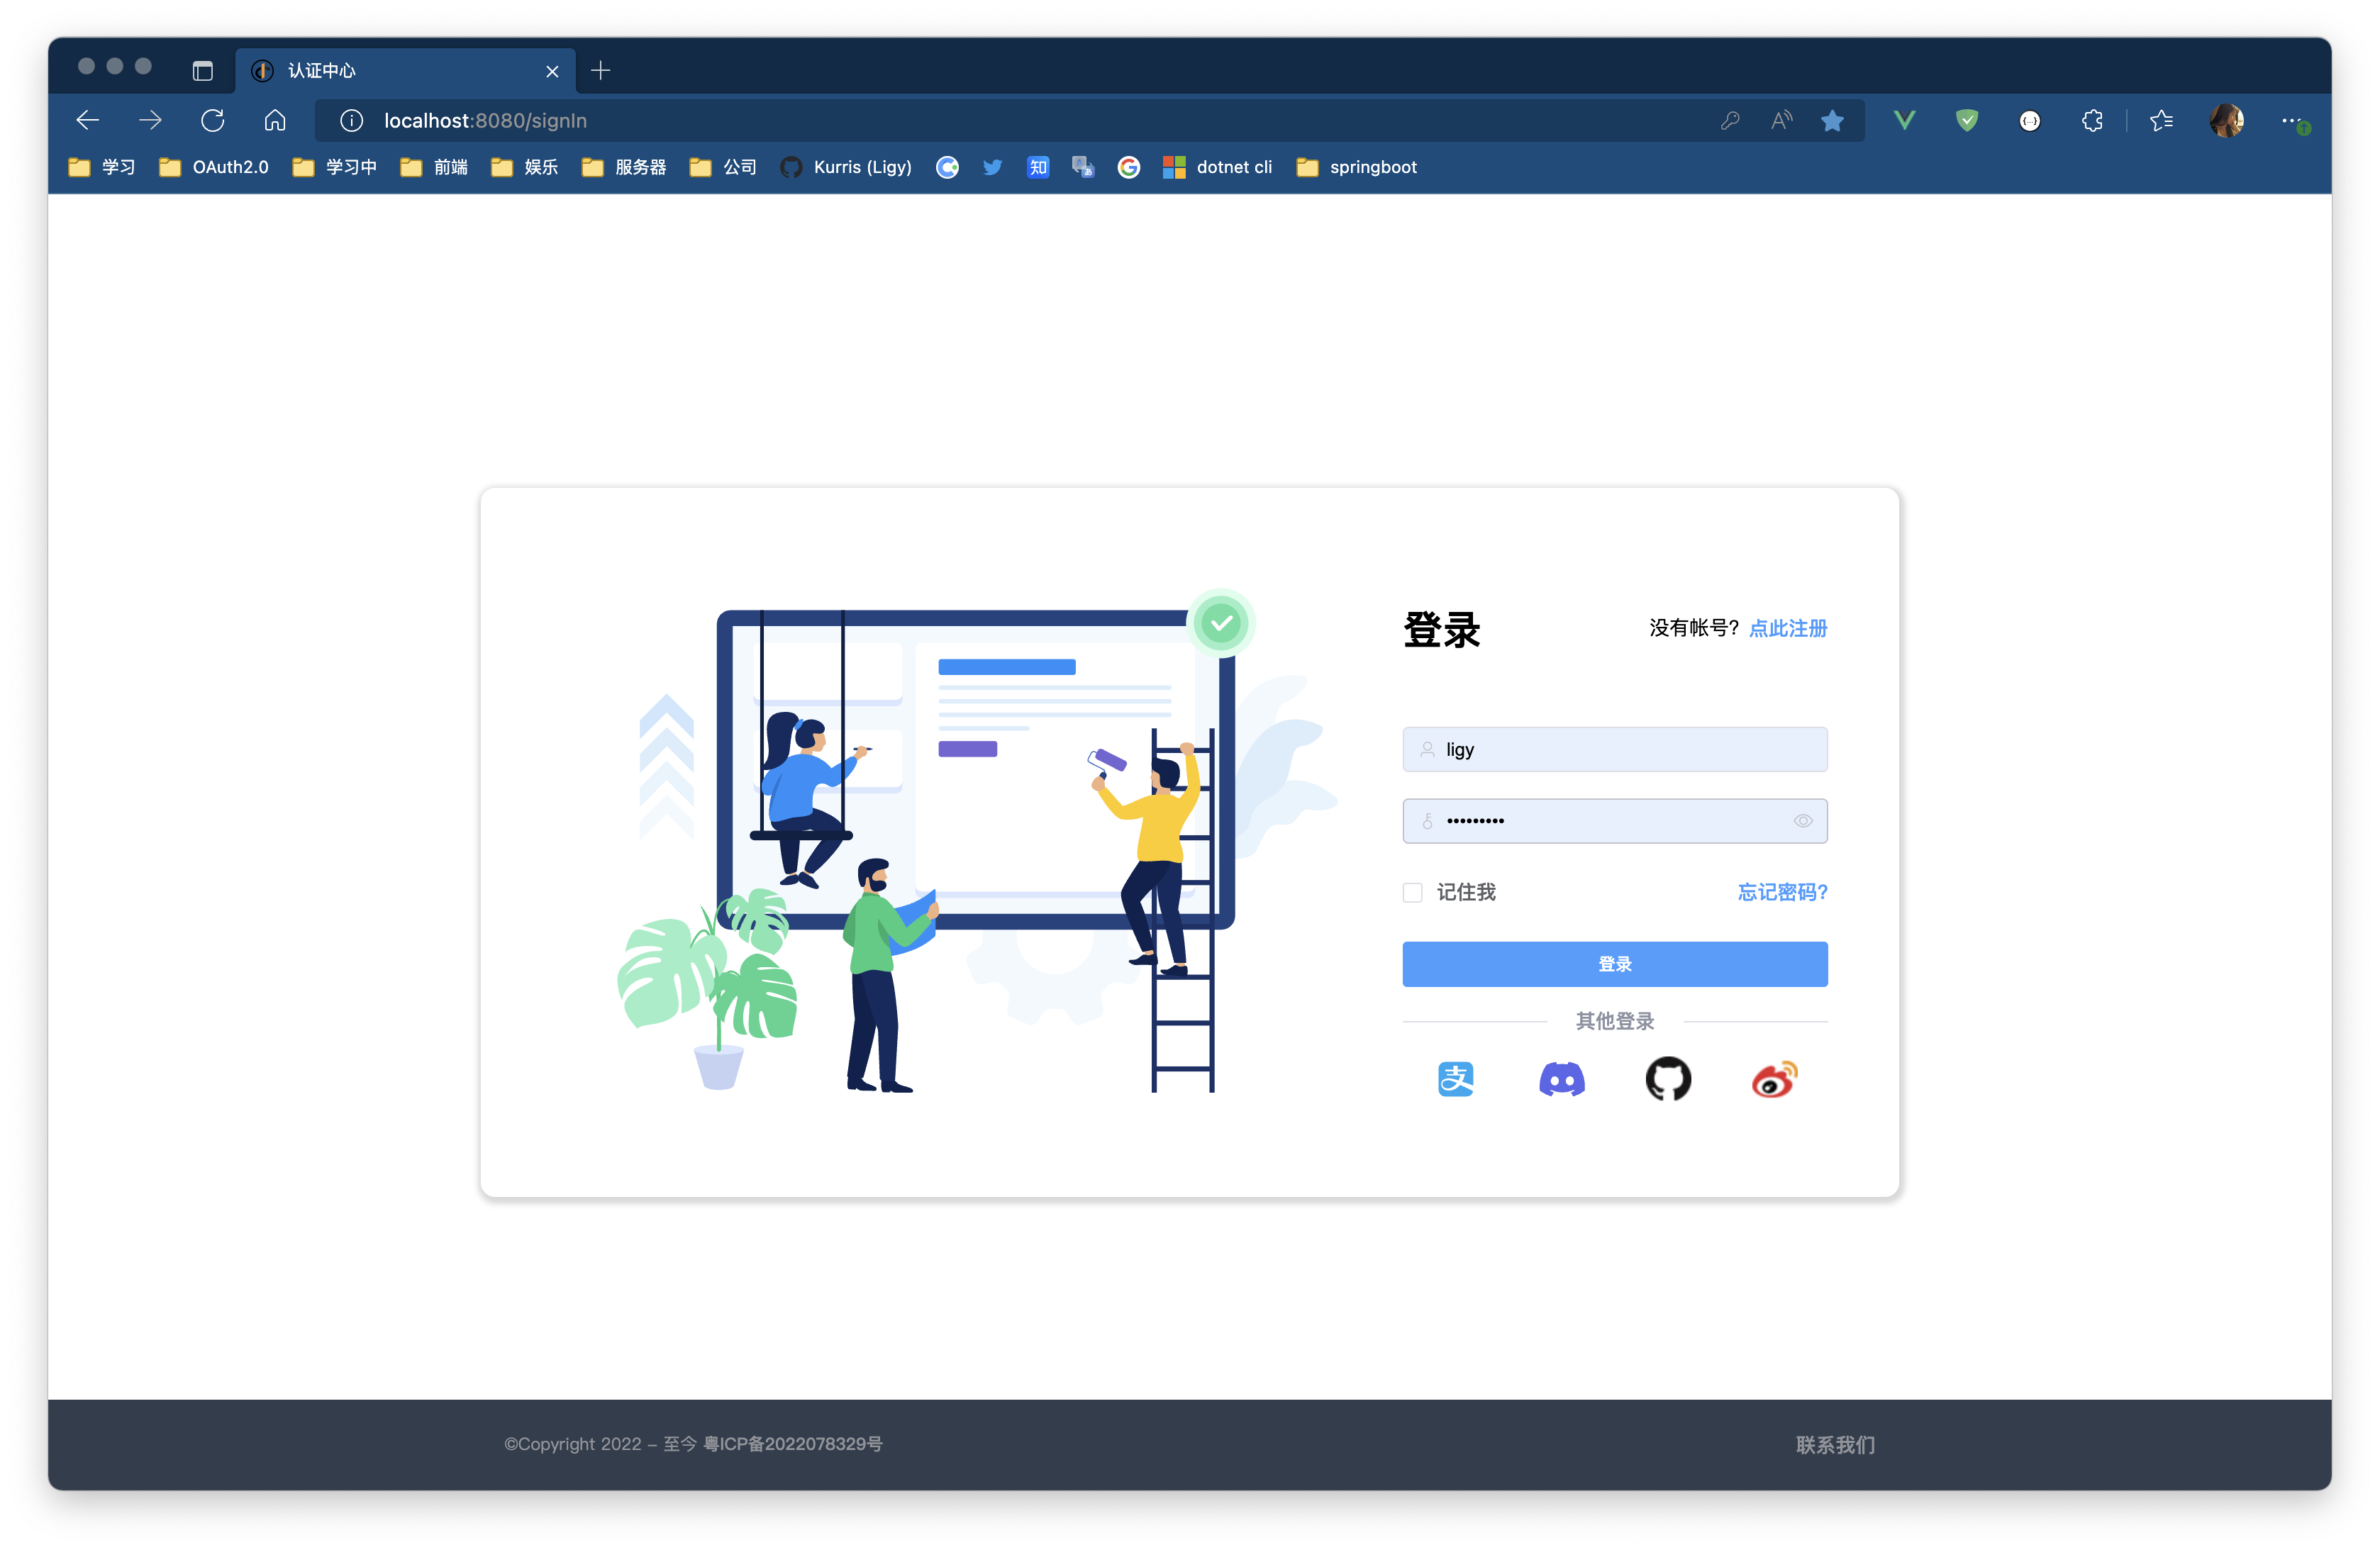The height and width of the screenshot is (1550, 2380).
Task: Click the browser back arrow
Action: point(88,121)
